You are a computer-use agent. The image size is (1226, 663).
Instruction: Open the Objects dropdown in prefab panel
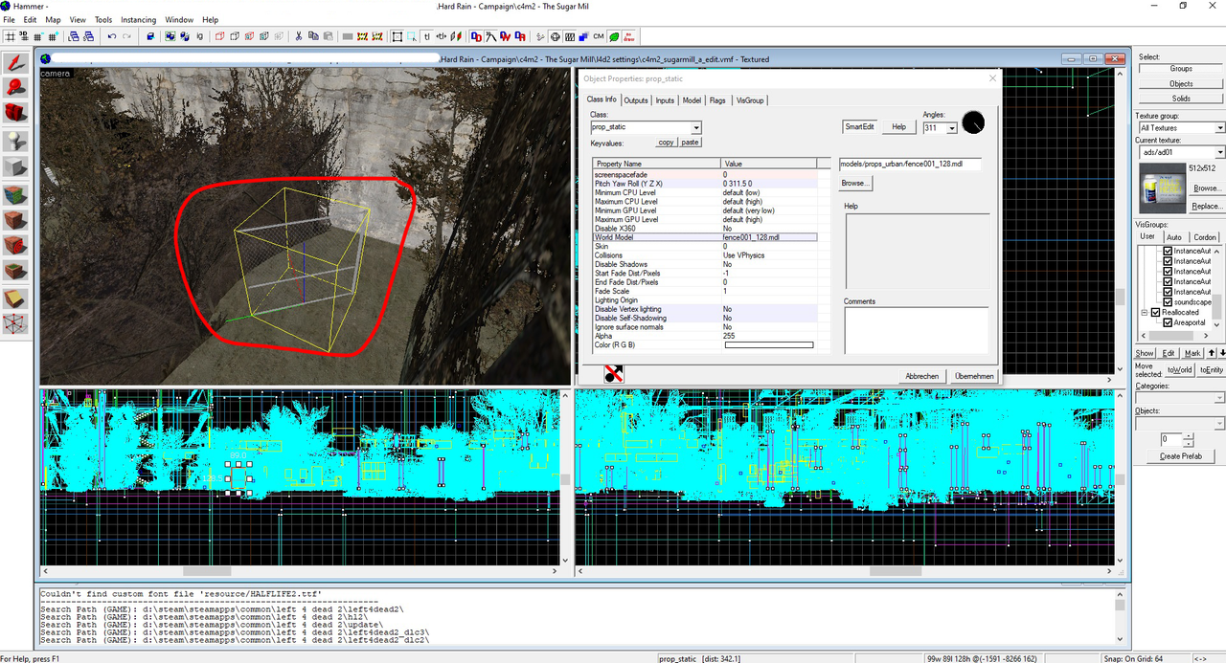(x=1219, y=423)
